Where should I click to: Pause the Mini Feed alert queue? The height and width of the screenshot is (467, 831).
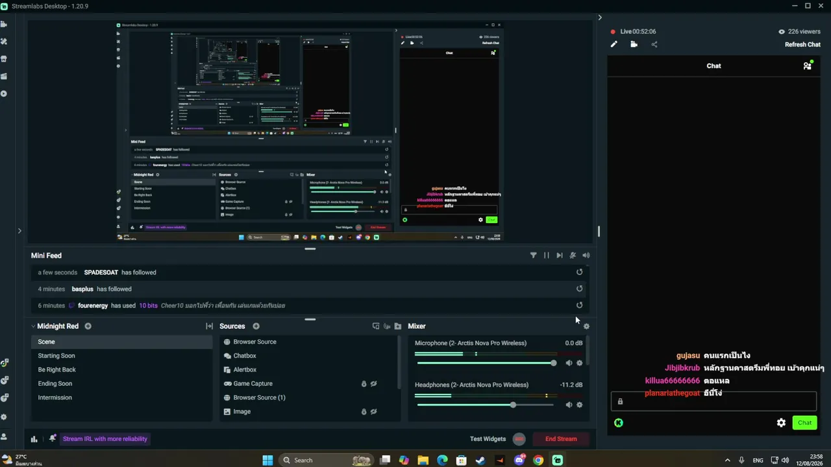coord(547,256)
